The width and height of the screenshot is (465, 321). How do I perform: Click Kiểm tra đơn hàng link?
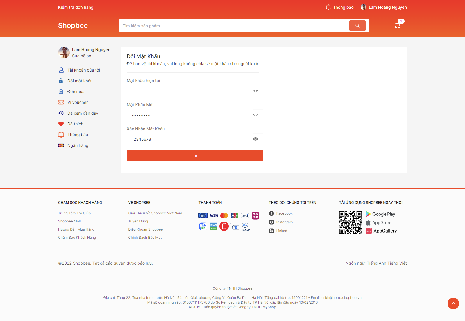(76, 7)
